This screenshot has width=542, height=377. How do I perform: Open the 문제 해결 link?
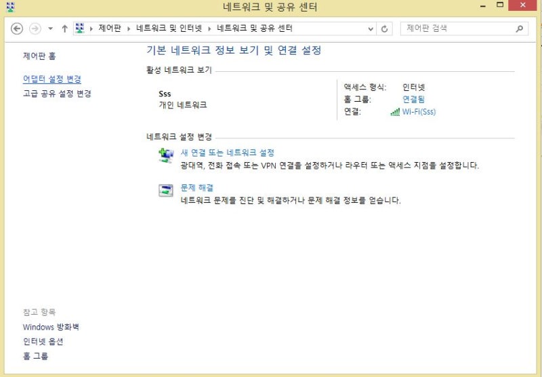pos(197,188)
